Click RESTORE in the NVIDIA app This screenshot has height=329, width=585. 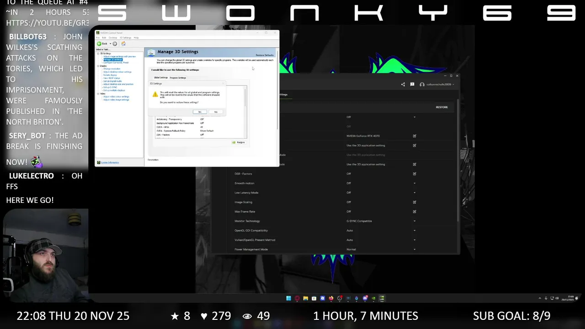(441, 107)
